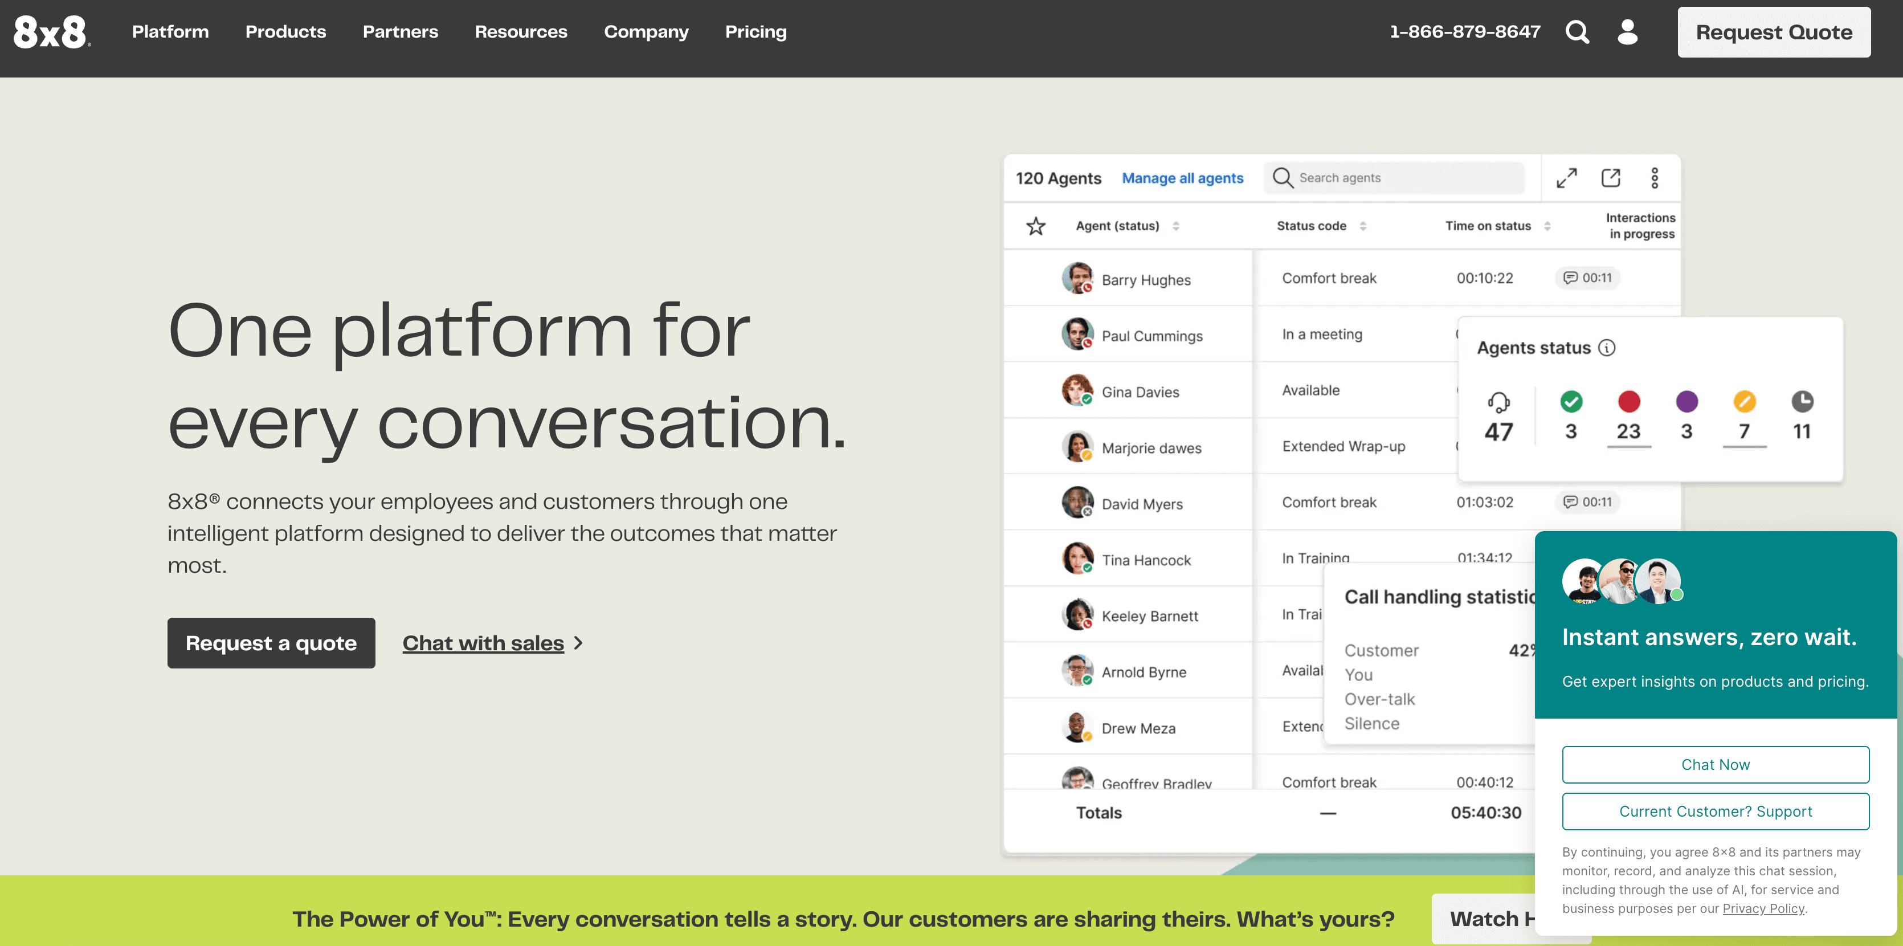The image size is (1903, 946).
Task: Follow the Chat with sales link
Action: 483,642
